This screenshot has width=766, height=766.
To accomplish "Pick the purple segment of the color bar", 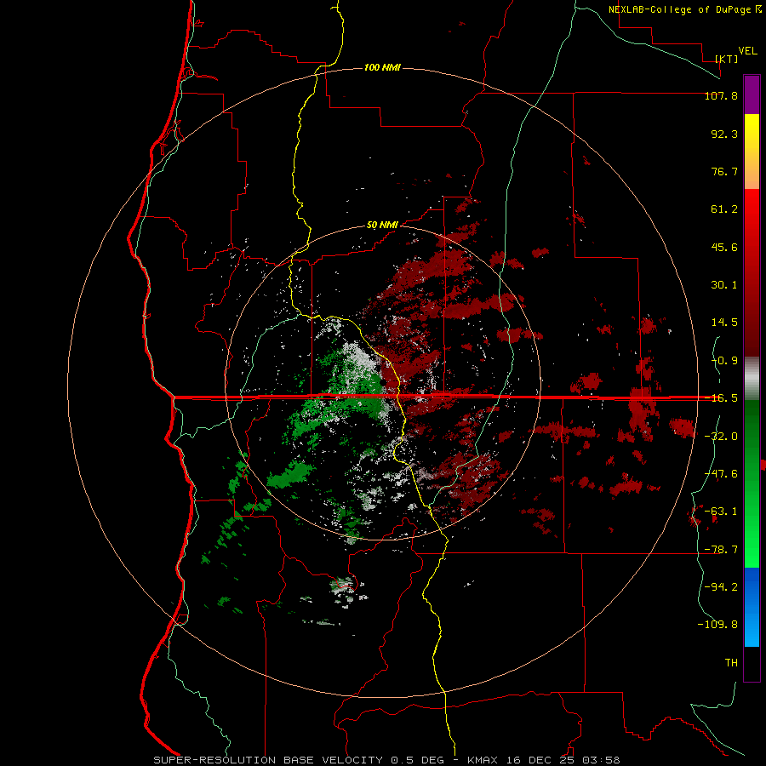I will tap(752, 94).
